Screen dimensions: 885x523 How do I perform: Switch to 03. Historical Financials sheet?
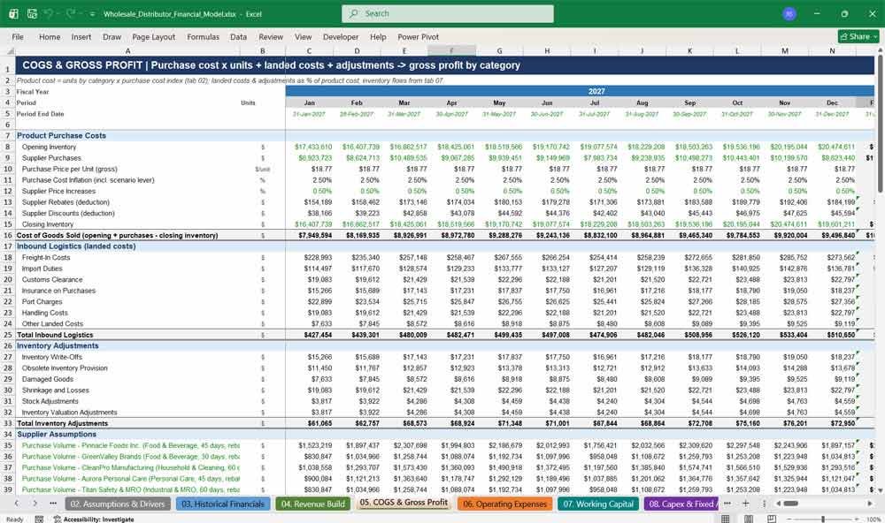tap(223, 504)
